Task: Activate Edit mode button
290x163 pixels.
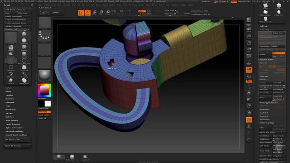Action: (x=81, y=13)
